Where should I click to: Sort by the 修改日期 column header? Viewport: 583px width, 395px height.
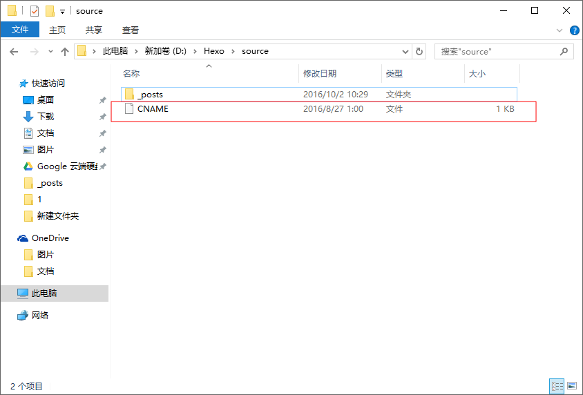coord(320,73)
